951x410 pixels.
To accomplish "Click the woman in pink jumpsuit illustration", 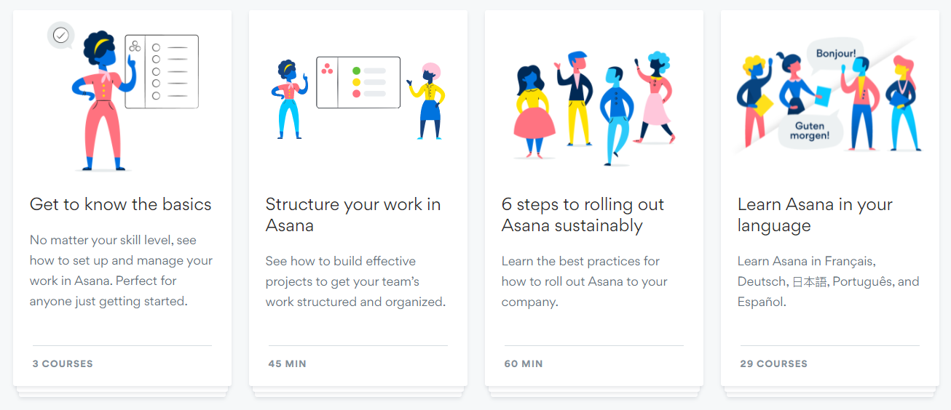I will point(100,102).
